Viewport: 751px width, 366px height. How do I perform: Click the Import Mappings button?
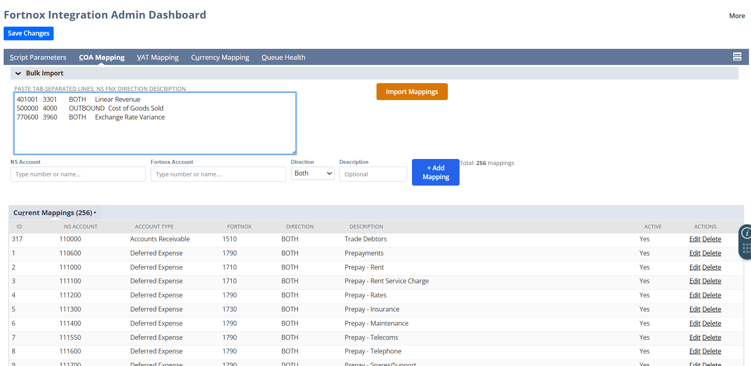pyautogui.click(x=412, y=92)
